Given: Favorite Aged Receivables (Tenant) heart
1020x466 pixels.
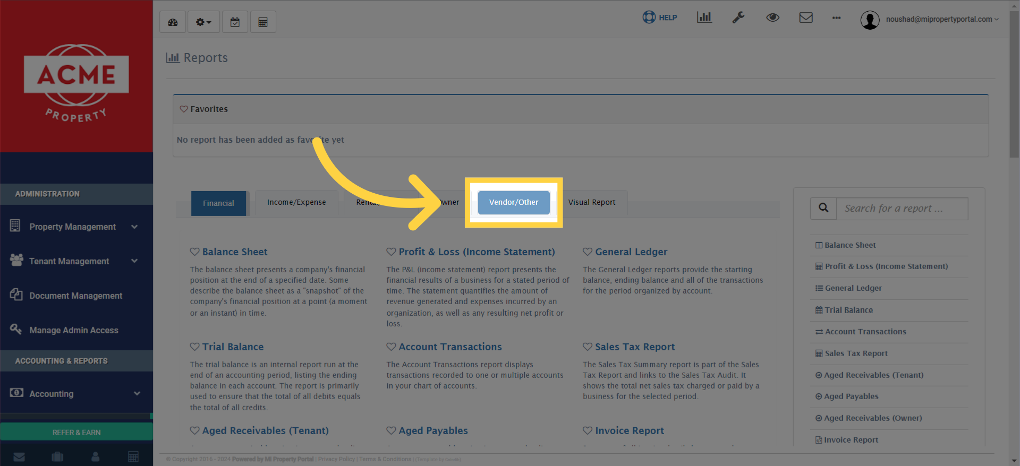Looking at the screenshot, I should pos(195,430).
